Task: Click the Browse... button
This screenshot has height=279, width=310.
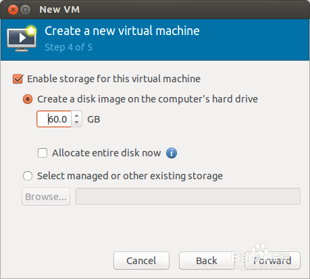Action: [x=46, y=197]
